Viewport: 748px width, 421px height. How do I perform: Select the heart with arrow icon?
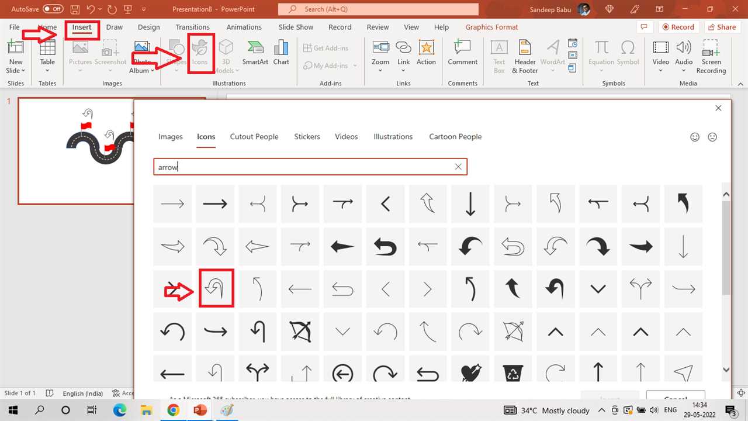coord(470,373)
